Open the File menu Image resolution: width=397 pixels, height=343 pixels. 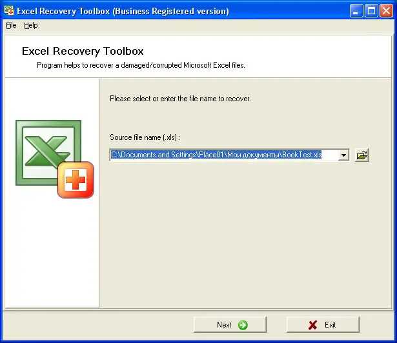pos(11,25)
